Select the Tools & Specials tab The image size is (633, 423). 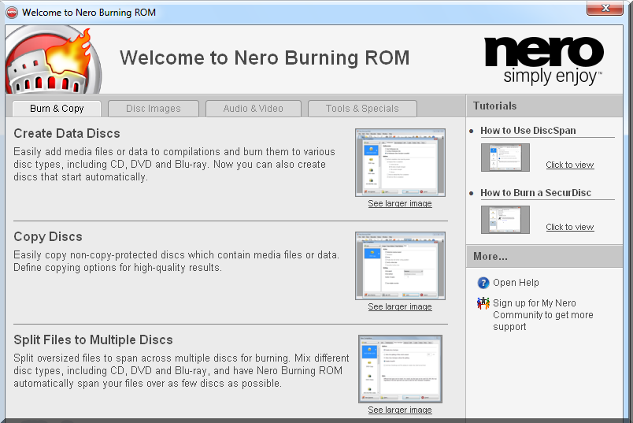(362, 109)
